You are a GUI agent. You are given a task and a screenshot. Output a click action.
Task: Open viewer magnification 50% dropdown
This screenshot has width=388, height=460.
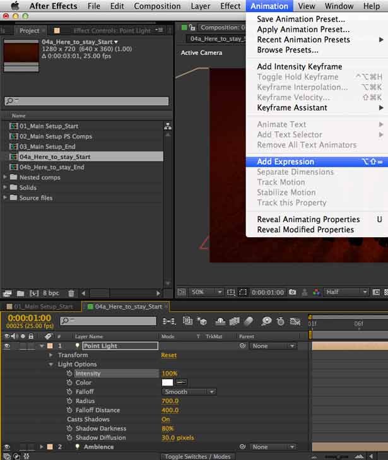tap(206, 292)
